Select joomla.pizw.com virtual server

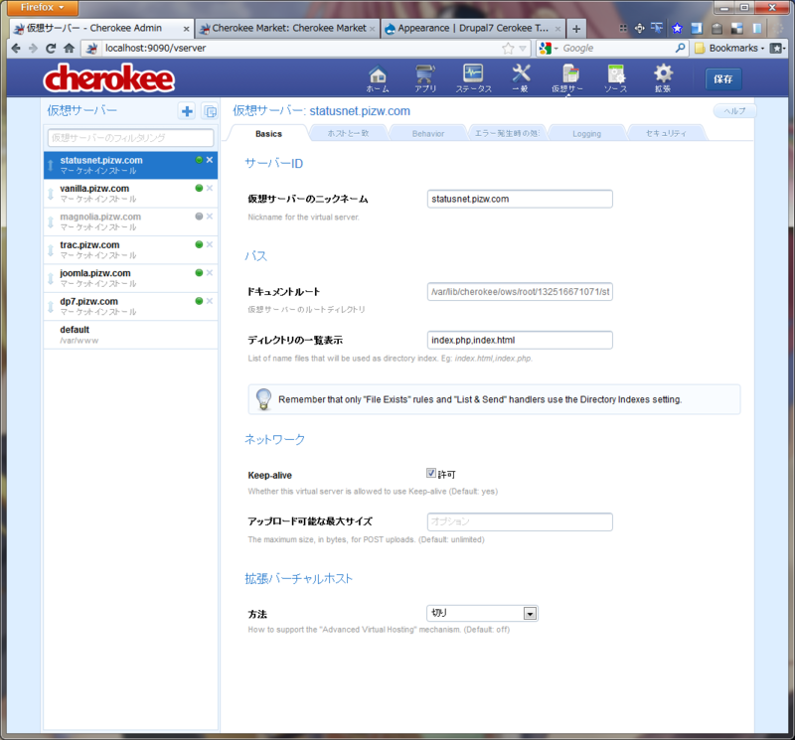pos(131,278)
